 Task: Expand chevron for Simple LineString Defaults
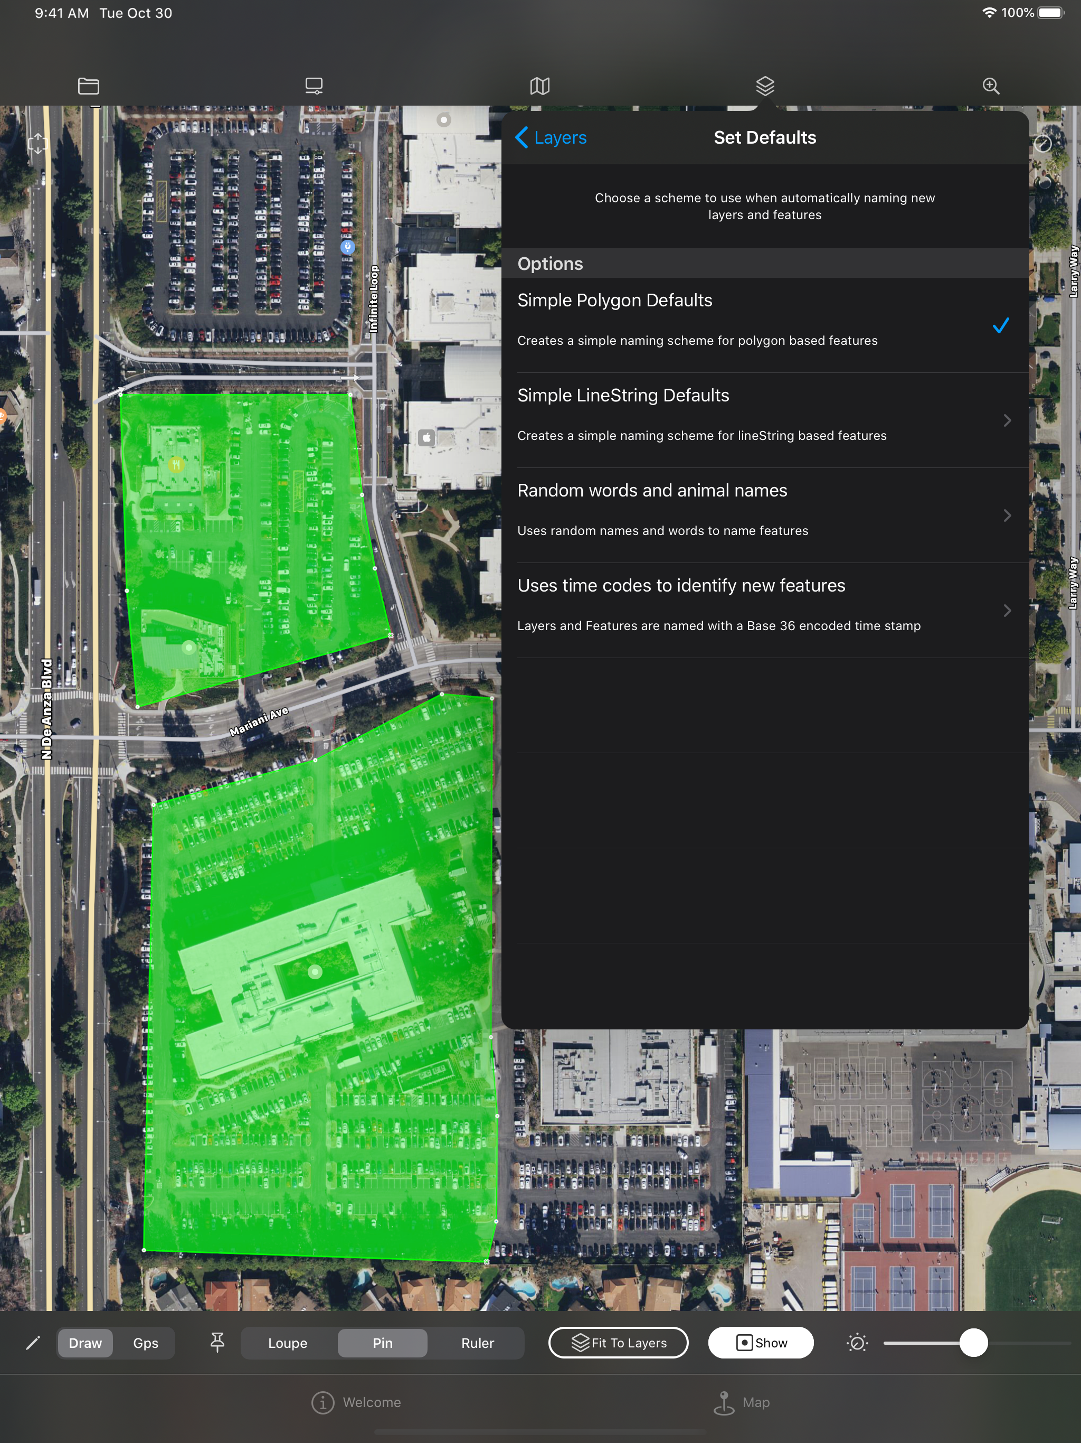[1007, 420]
